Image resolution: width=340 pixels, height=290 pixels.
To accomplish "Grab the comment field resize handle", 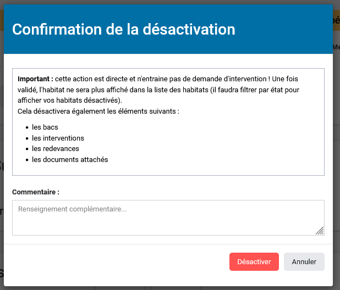I will pos(320,231).
